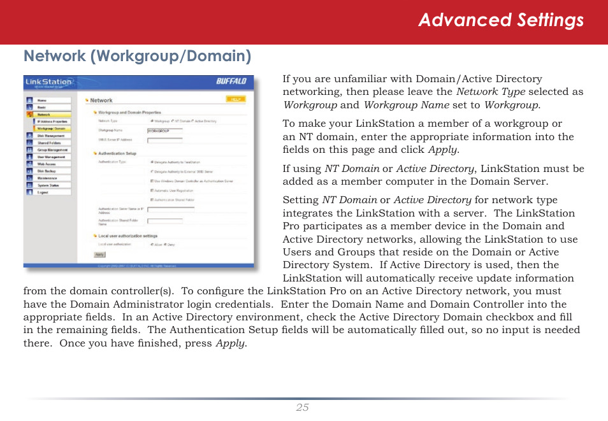Open the User Management menu item
The width and height of the screenshot is (608, 421).
(52, 157)
